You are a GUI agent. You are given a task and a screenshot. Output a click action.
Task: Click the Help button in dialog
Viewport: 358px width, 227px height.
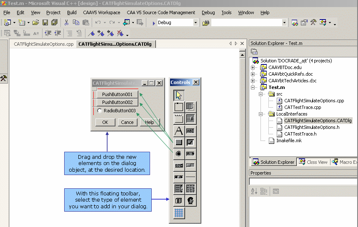pyautogui.click(x=150, y=122)
